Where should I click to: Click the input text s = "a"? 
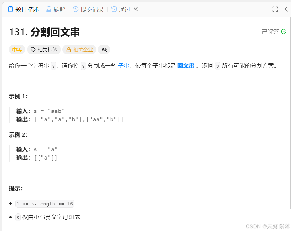46,149
